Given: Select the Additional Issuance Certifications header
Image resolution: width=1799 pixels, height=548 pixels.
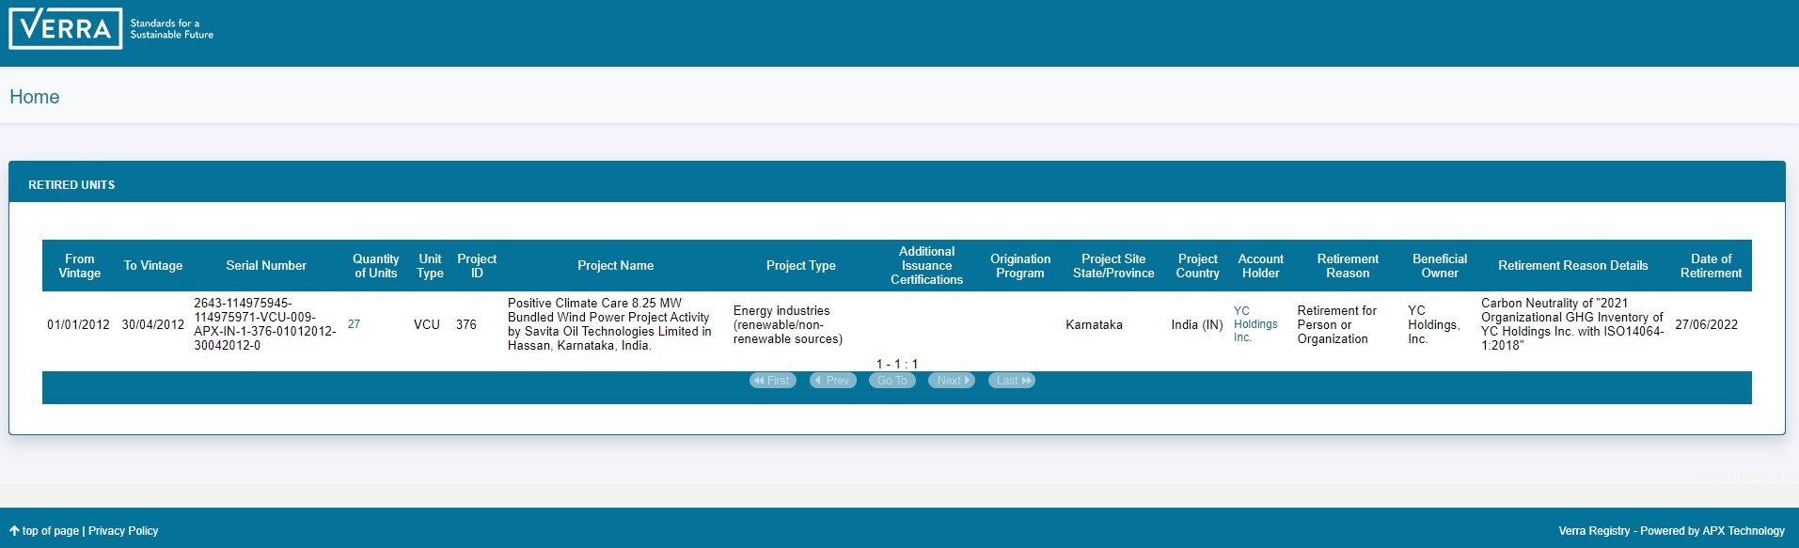Looking at the screenshot, I should pos(926,266).
